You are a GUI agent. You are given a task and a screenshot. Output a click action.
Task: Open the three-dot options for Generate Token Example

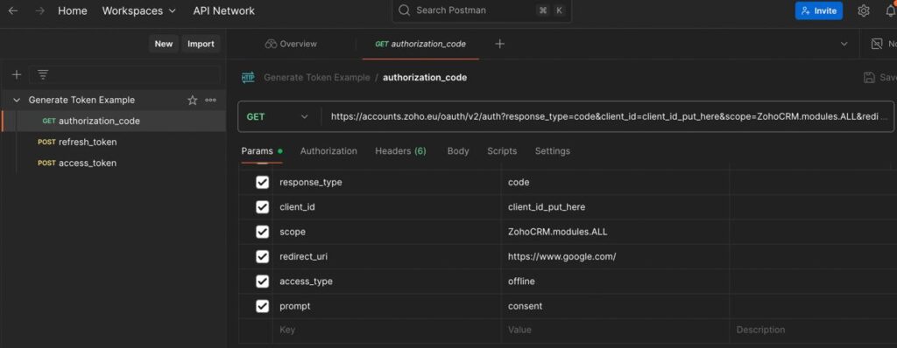click(210, 100)
